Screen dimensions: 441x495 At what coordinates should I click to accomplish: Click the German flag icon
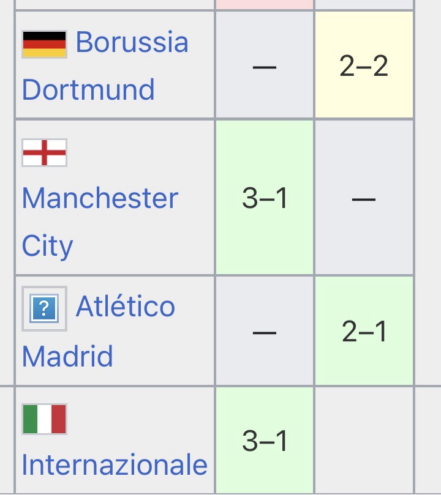pyautogui.click(x=44, y=44)
